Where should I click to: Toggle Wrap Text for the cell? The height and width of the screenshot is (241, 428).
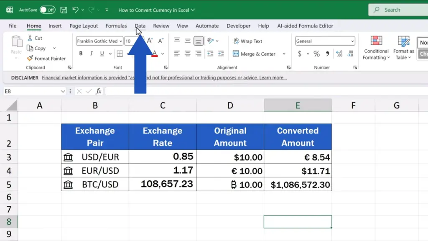pyautogui.click(x=247, y=41)
